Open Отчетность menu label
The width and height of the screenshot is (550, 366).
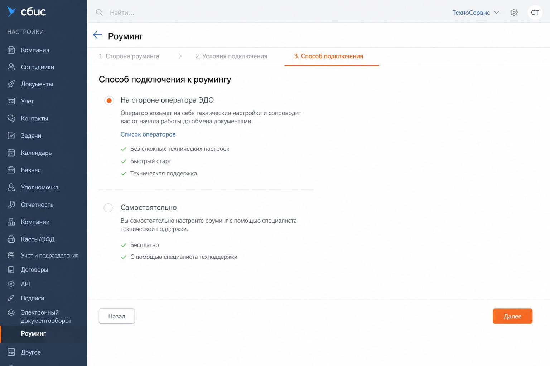(37, 204)
